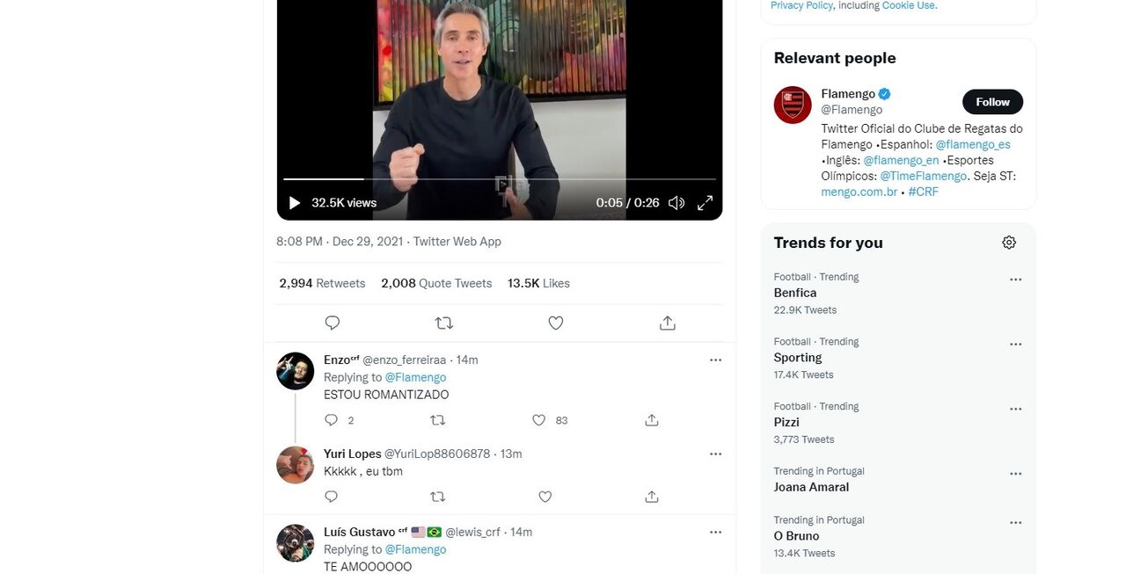Image resolution: width=1126 pixels, height=574 pixels.
Task: Open more options for Benfica trend
Action: point(1015,280)
